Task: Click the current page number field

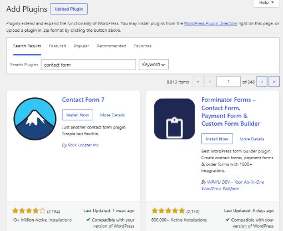Action: click(229, 82)
